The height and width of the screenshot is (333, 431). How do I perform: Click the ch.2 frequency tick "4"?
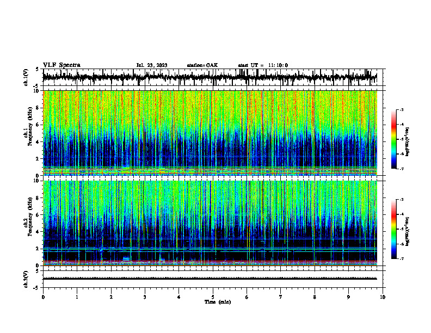click(x=39, y=232)
